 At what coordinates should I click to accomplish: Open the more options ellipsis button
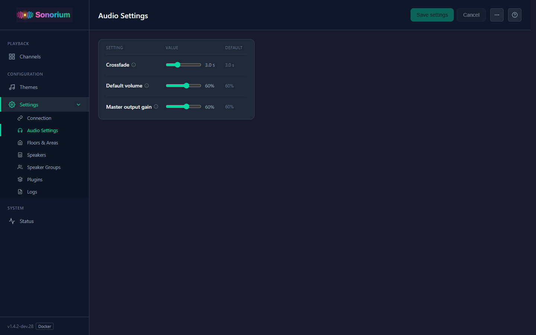pos(497,15)
